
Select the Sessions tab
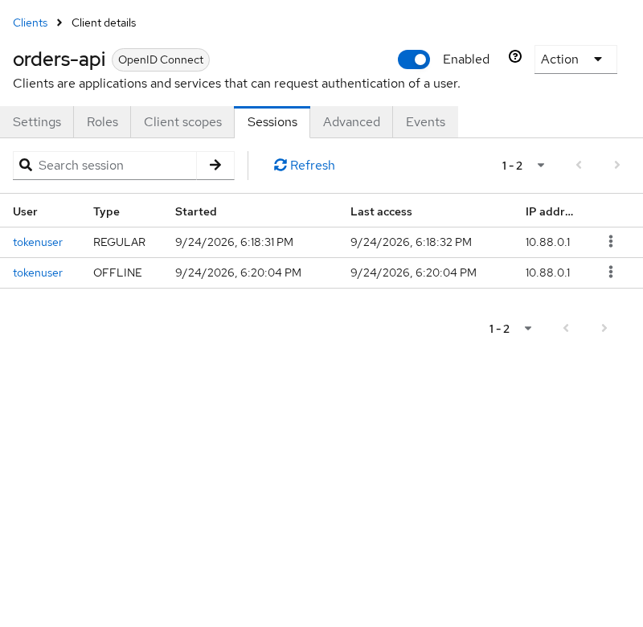(x=272, y=122)
